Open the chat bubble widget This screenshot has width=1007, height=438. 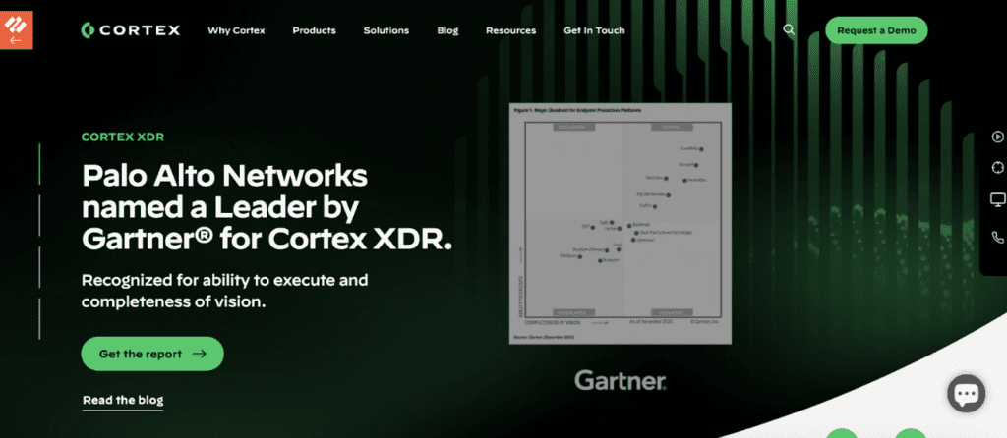tap(967, 393)
